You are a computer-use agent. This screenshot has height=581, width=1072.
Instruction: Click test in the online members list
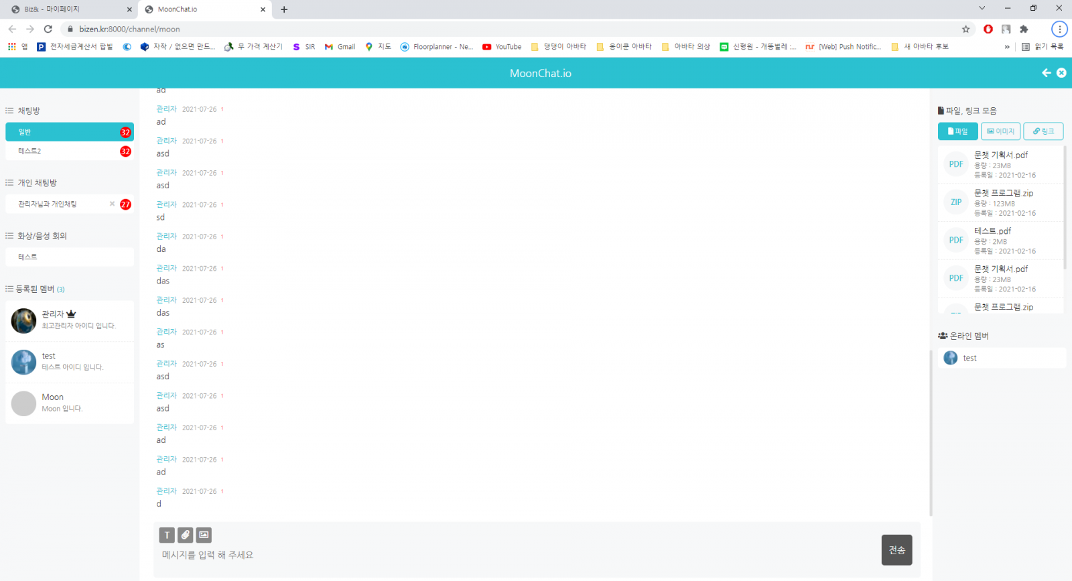tap(1002, 358)
